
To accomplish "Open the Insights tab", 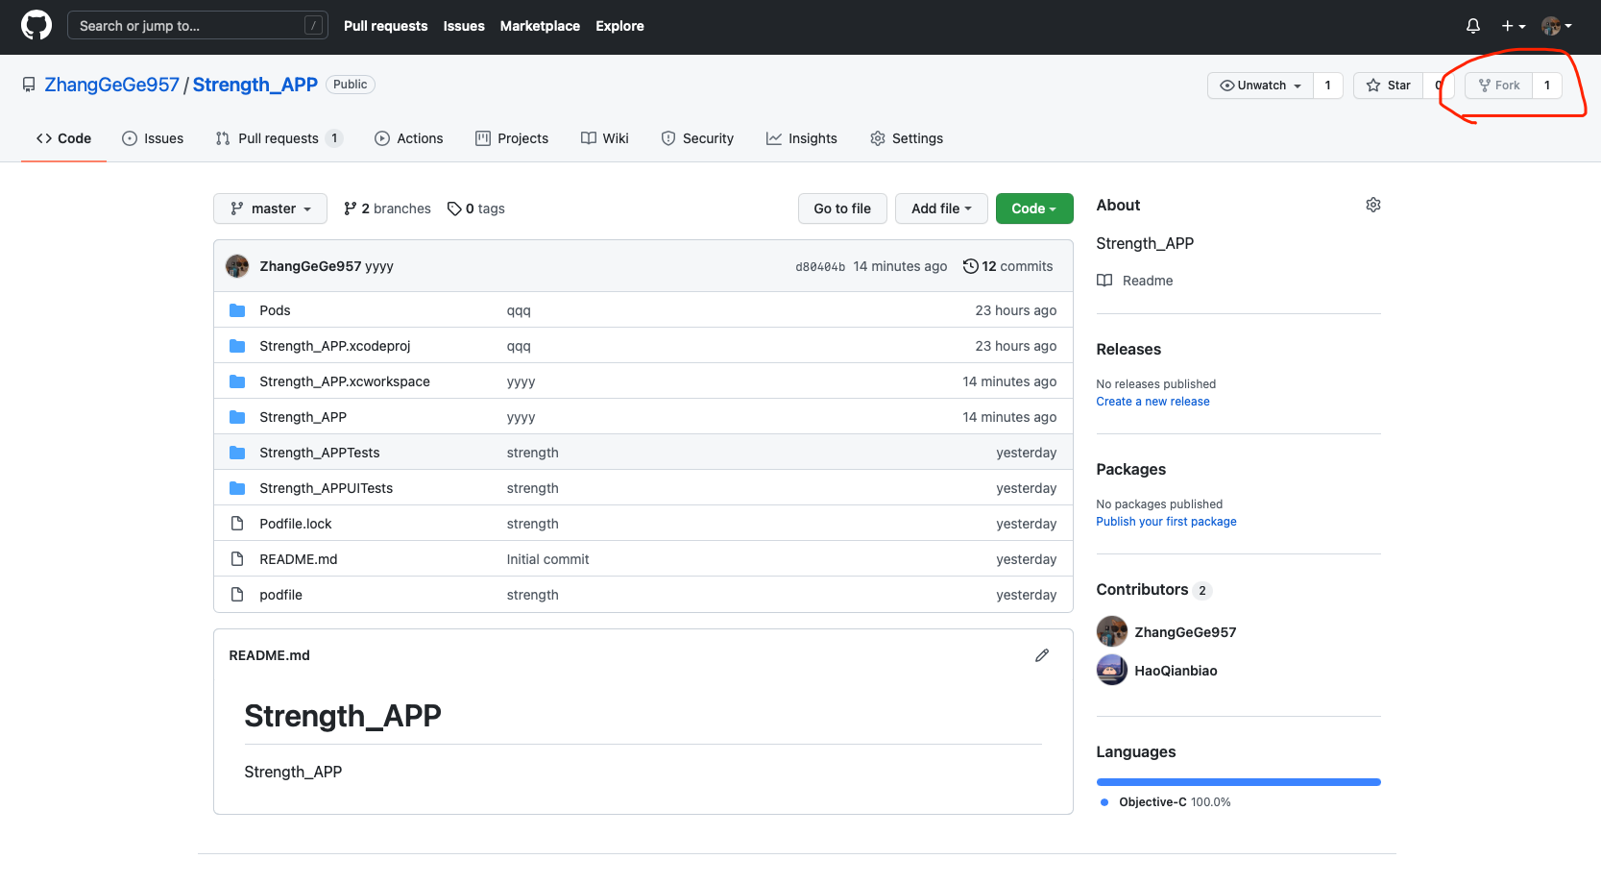I will (x=802, y=138).
